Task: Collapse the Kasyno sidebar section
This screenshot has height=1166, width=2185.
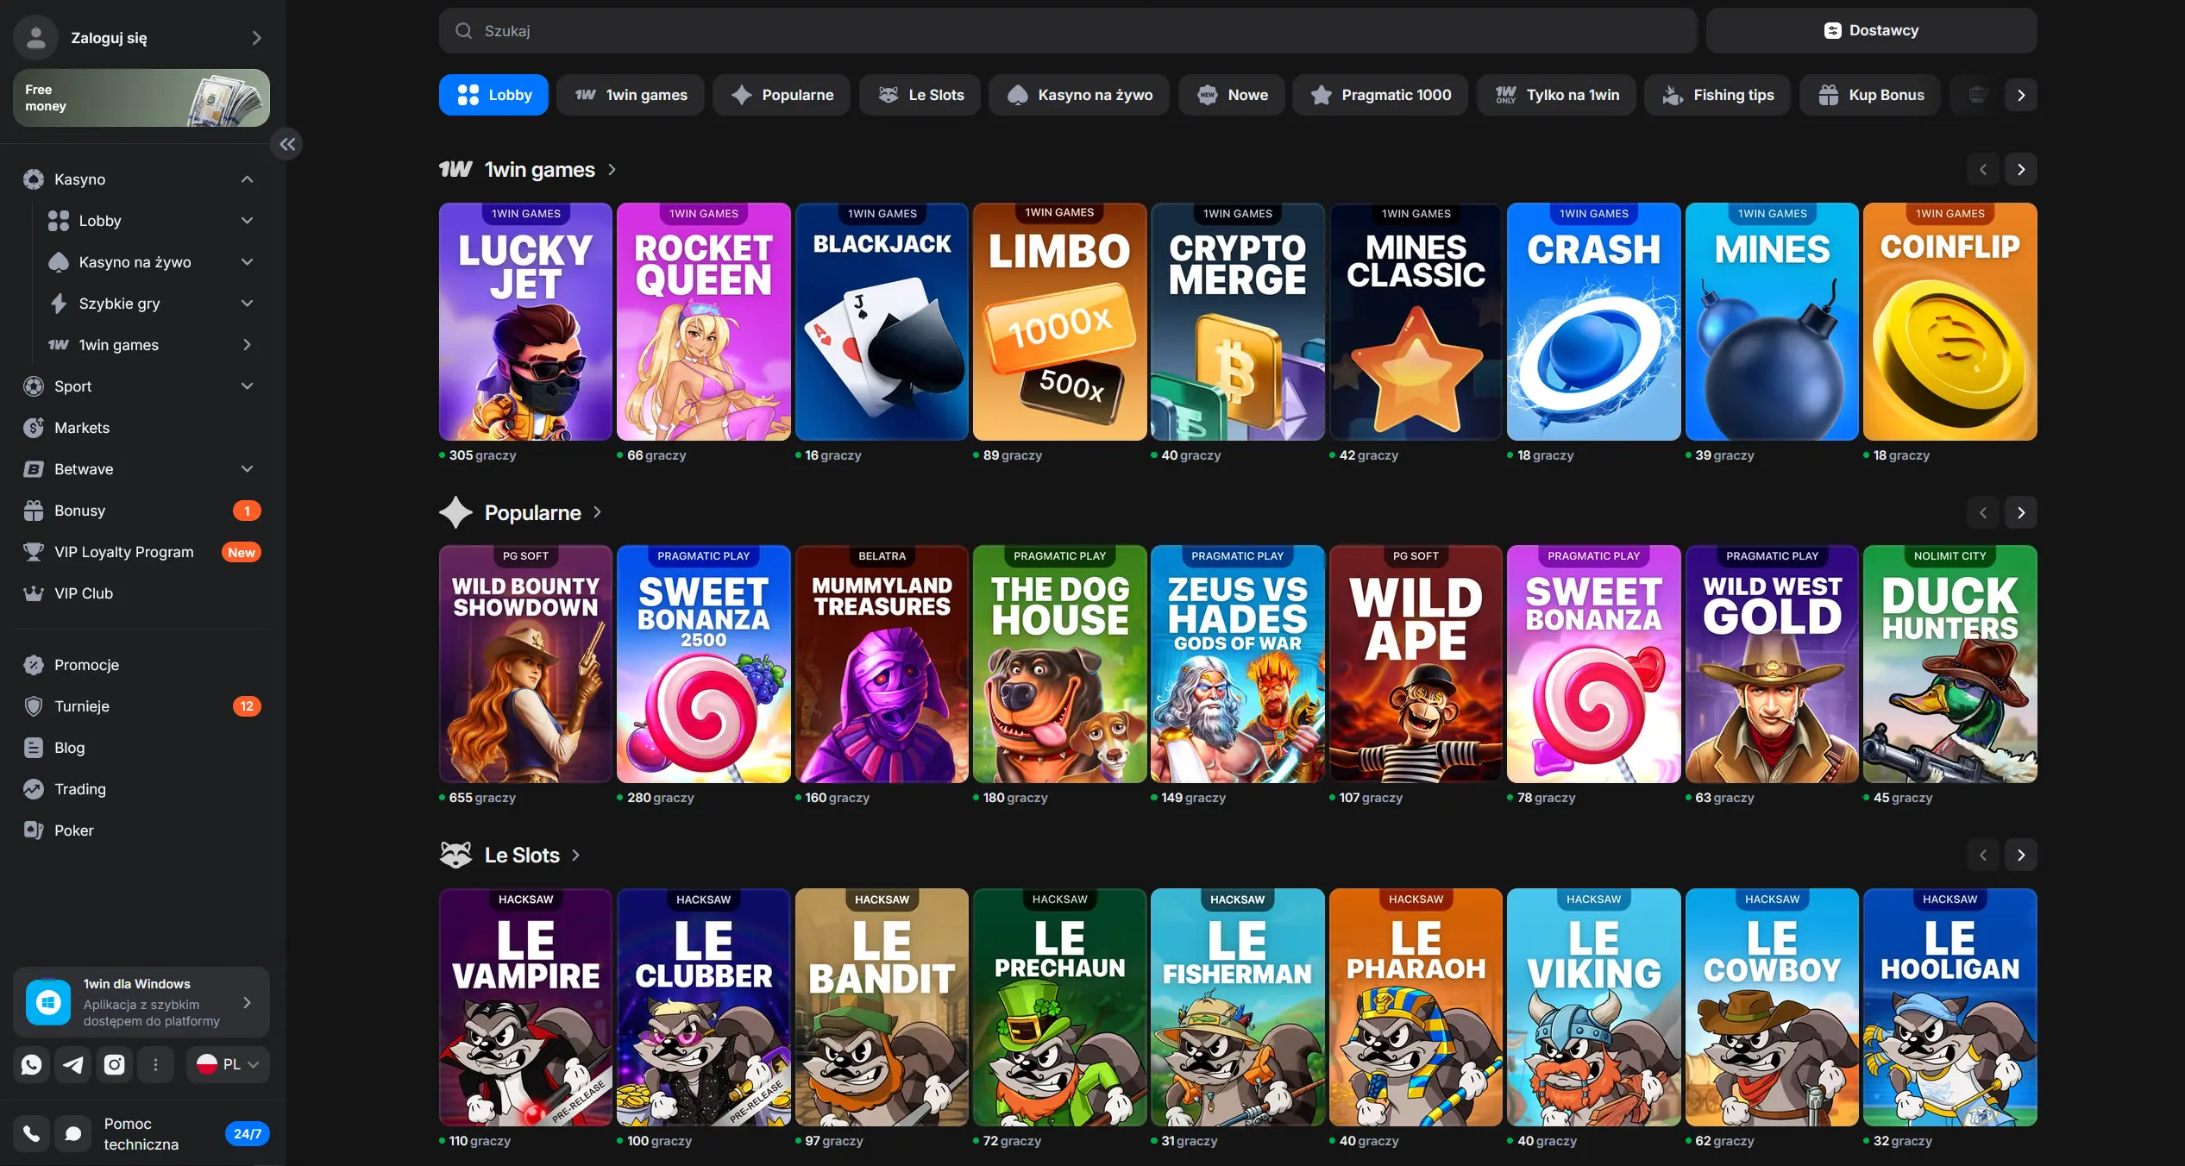Action: (247, 179)
